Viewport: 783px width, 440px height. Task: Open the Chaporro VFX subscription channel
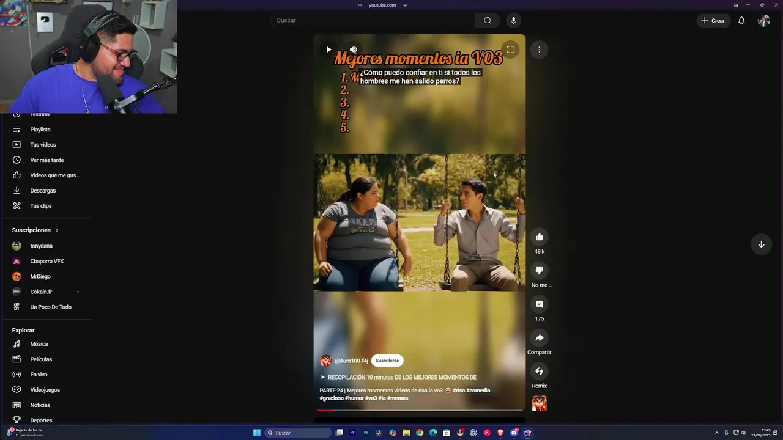pyautogui.click(x=46, y=261)
